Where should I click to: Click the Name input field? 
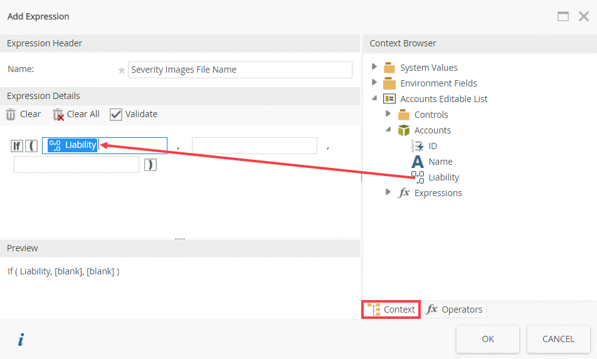240,70
